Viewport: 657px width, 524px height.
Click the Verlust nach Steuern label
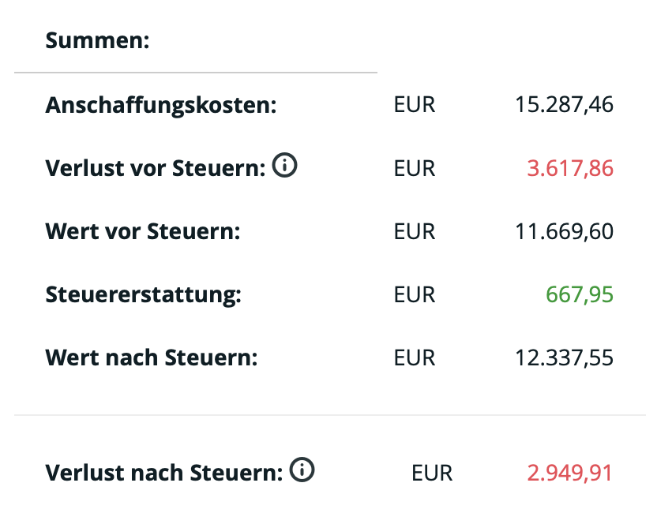(164, 473)
